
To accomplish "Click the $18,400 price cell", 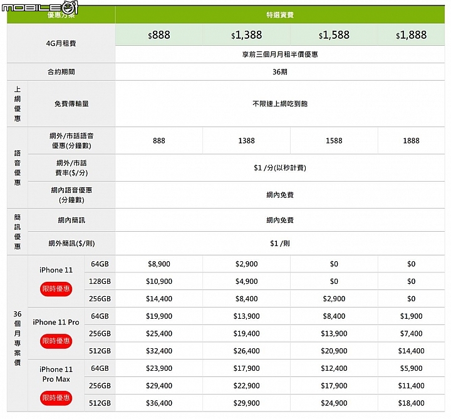I will 411,403.
